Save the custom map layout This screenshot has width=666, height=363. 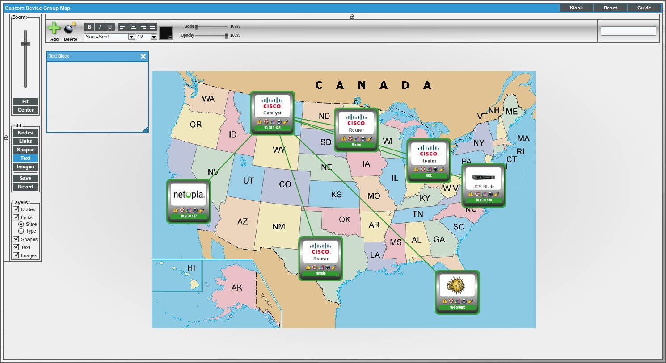(x=25, y=178)
